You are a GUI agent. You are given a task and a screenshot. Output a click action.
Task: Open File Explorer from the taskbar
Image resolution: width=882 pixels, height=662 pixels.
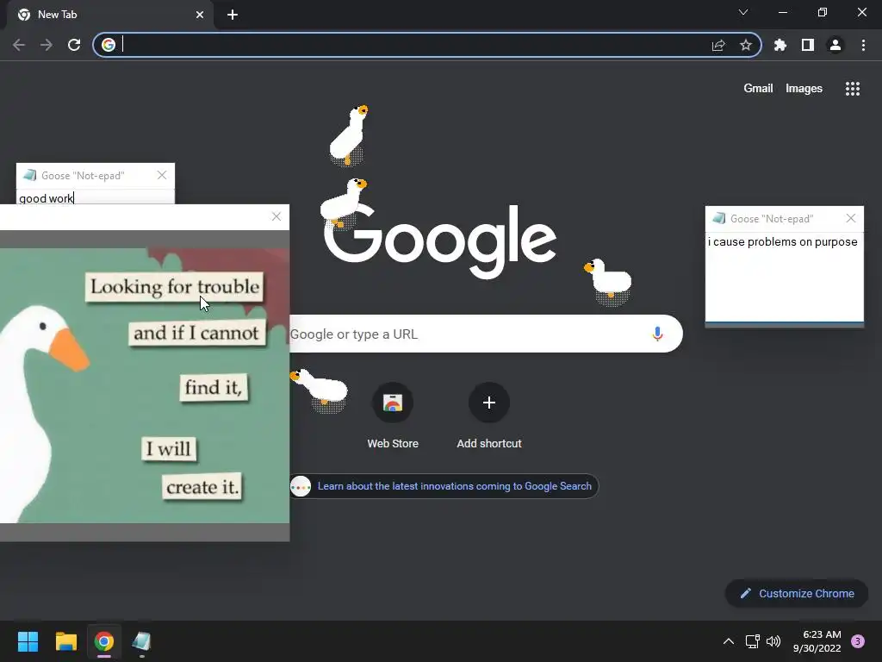click(x=65, y=641)
